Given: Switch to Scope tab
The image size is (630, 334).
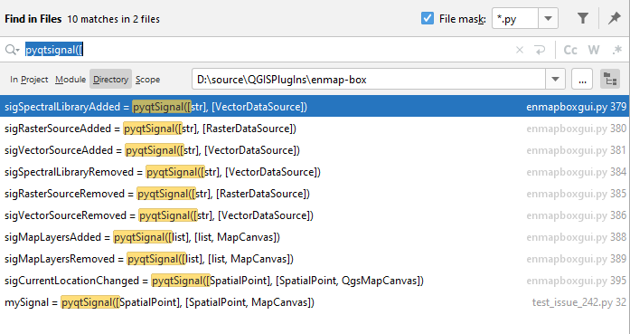Looking at the screenshot, I should coord(147,80).
